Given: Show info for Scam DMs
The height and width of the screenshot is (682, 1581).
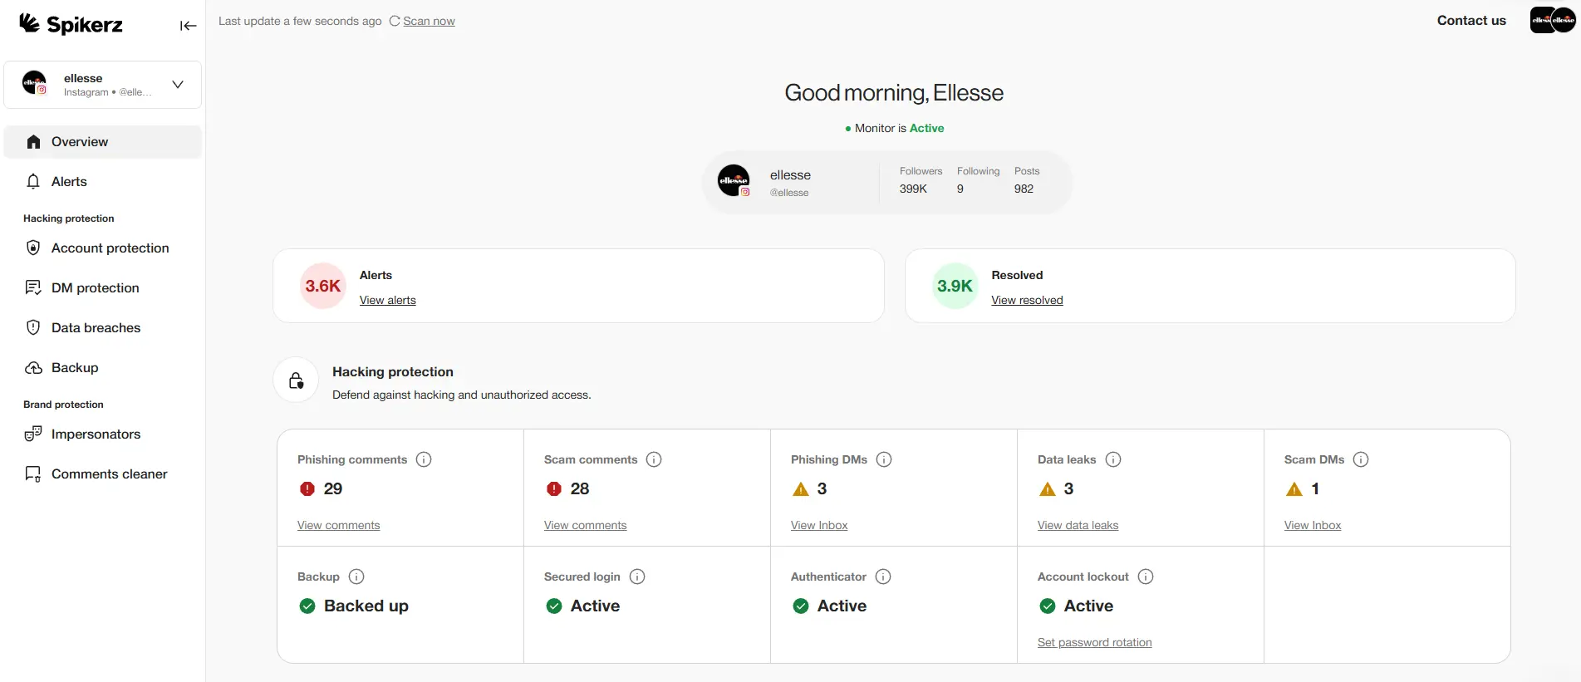Looking at the screenshot, I should point(1361,459).
